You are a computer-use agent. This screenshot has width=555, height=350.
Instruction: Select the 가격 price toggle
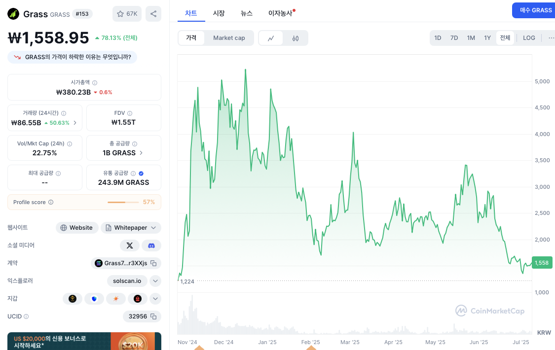click(x=191, y=38)
